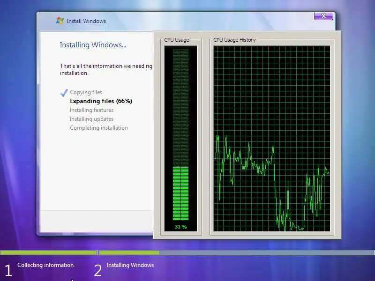Select 'Expanding files (66%)' step text
Image resolution: width=375 pixels, height=281 pixels.
(x=101, y=101)
